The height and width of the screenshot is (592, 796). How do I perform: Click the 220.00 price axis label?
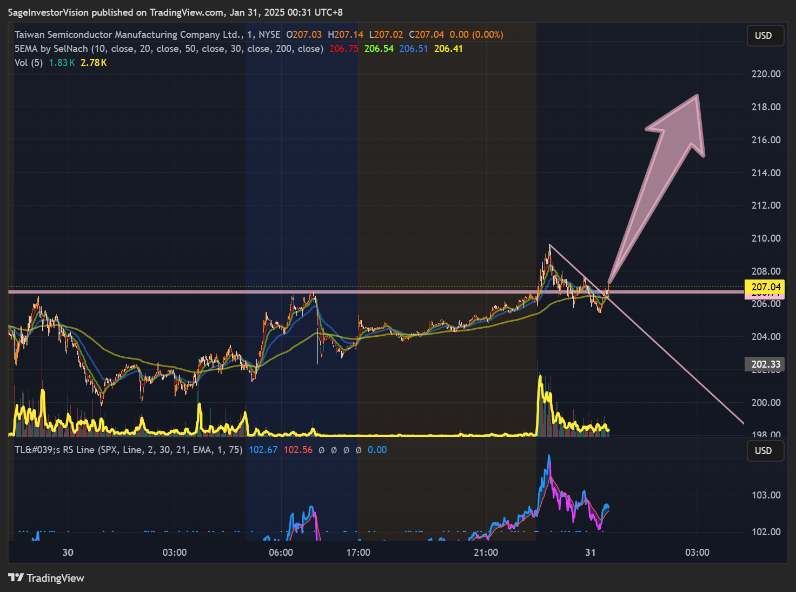coord(766,74)
